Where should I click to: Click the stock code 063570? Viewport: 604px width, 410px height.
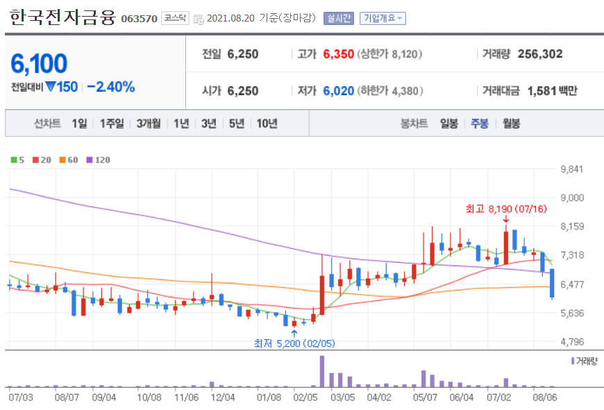[x=139, y=19]
